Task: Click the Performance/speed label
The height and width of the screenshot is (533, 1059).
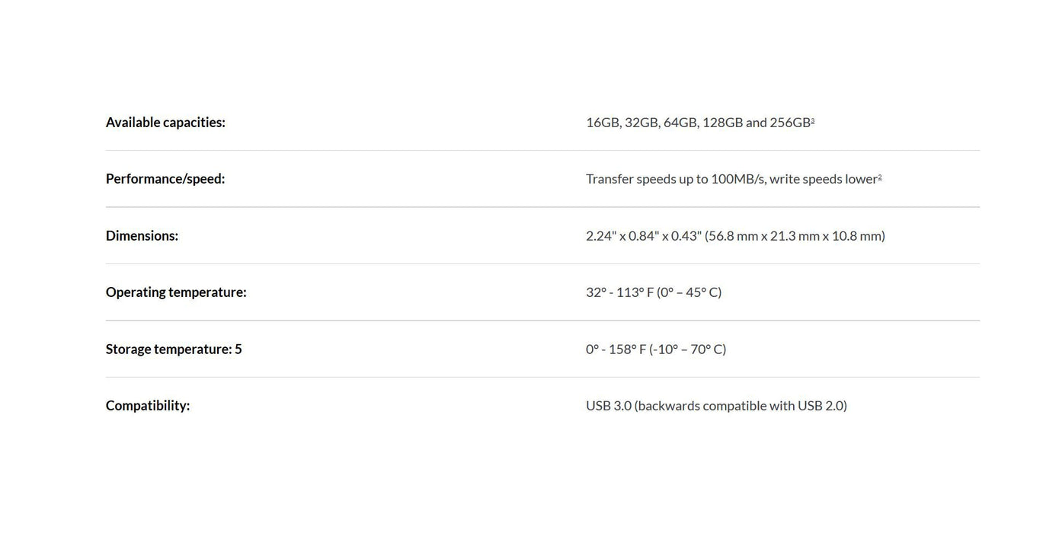Action: tap(165, 179)
